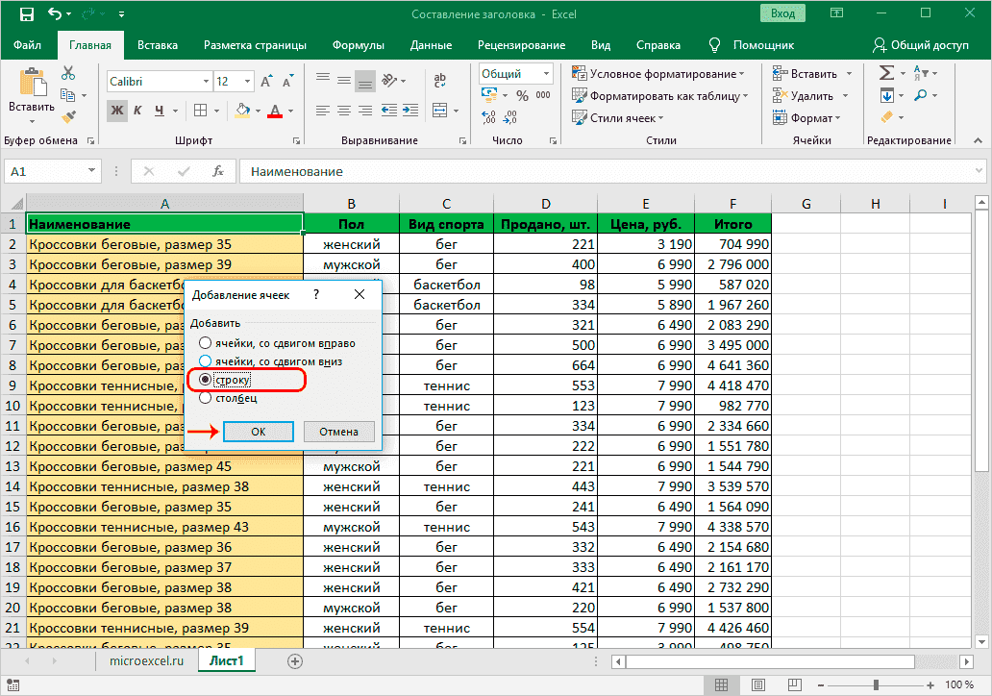Click the Cut scissors icon
This screenshot has width=992, height=696.
[x=68, y=73]
